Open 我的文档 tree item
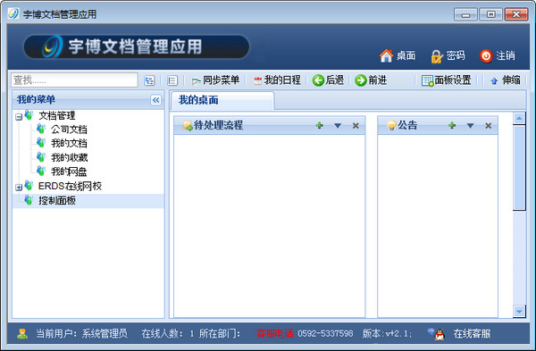Viewport: 536px width, 351px height. click(69, 144)
